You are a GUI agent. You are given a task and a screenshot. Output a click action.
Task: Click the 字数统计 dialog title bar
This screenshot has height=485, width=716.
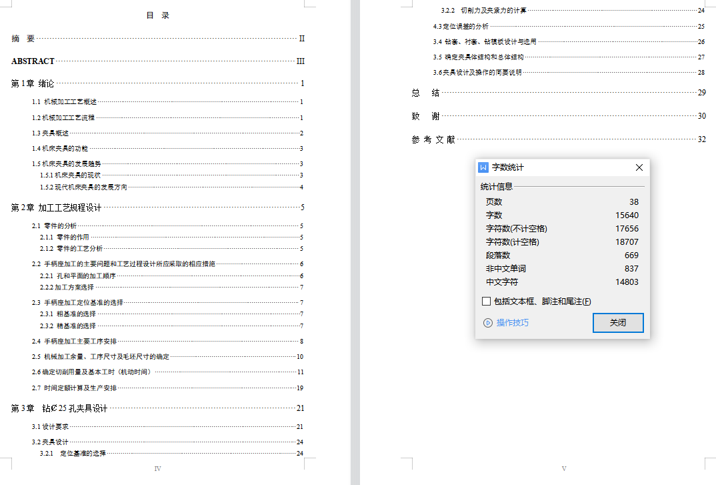(560, 167)
